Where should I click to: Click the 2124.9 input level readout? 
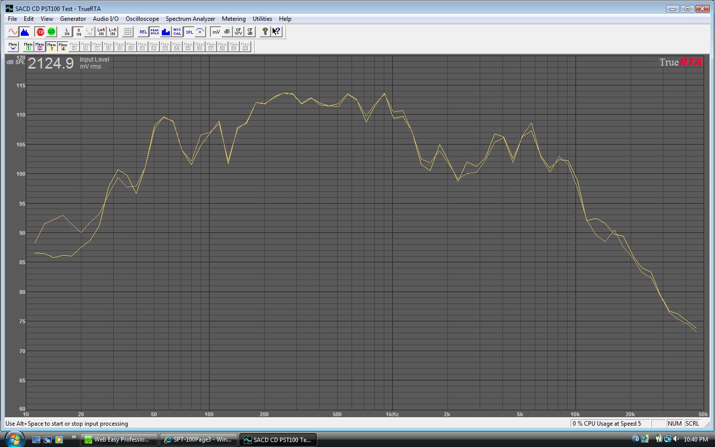tap(51, 64)
